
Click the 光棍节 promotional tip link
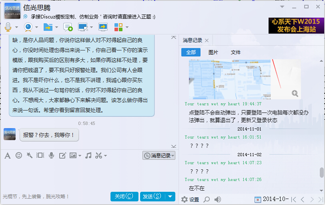pyautogui.click(x=36, y=196)
